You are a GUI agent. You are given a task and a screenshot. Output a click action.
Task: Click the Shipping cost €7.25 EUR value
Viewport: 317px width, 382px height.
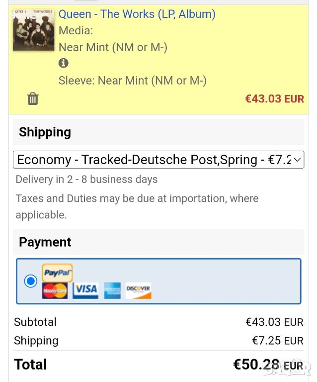[x=277, y=341]
